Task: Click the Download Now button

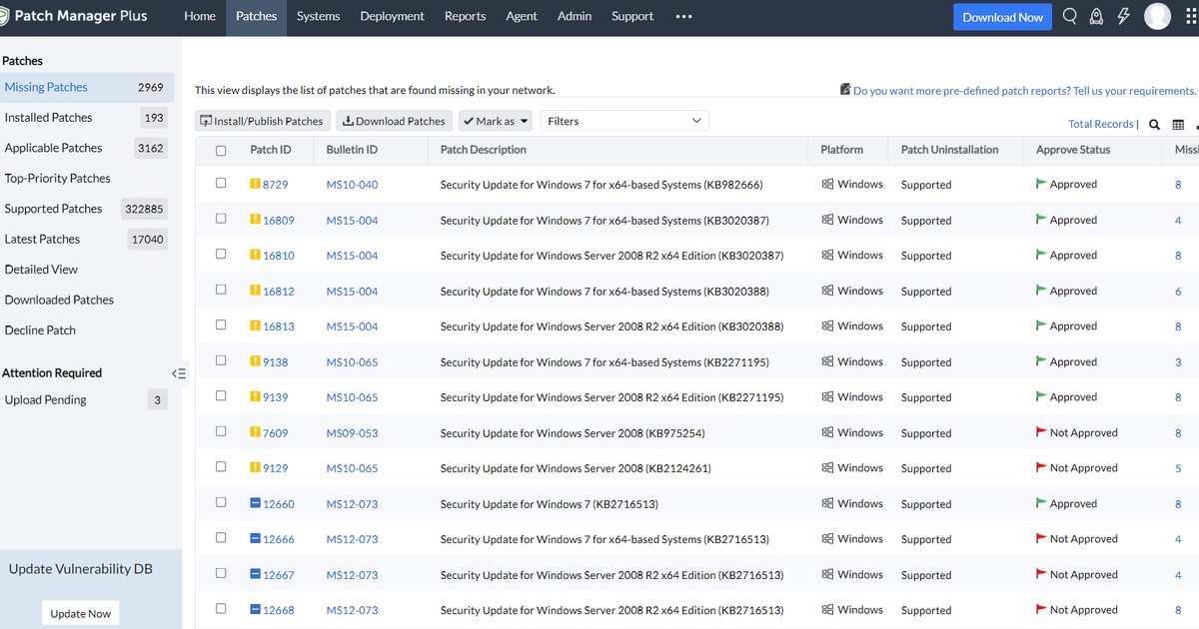Action: tap(1002, 17)
